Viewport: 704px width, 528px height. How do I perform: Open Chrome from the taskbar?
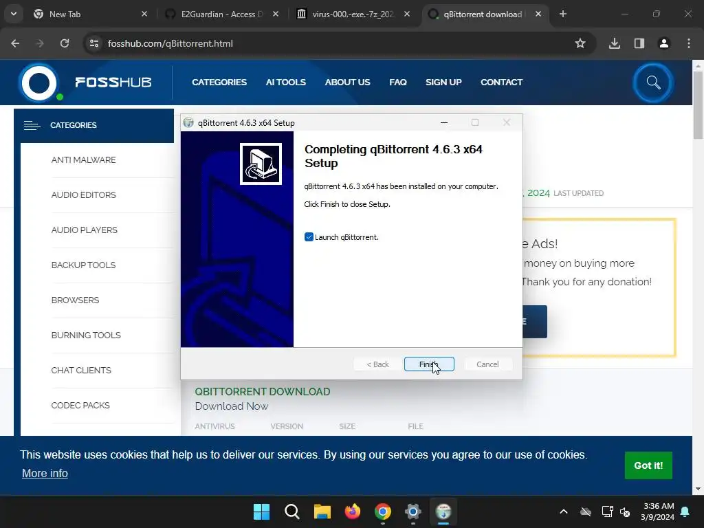pos(382,511)
